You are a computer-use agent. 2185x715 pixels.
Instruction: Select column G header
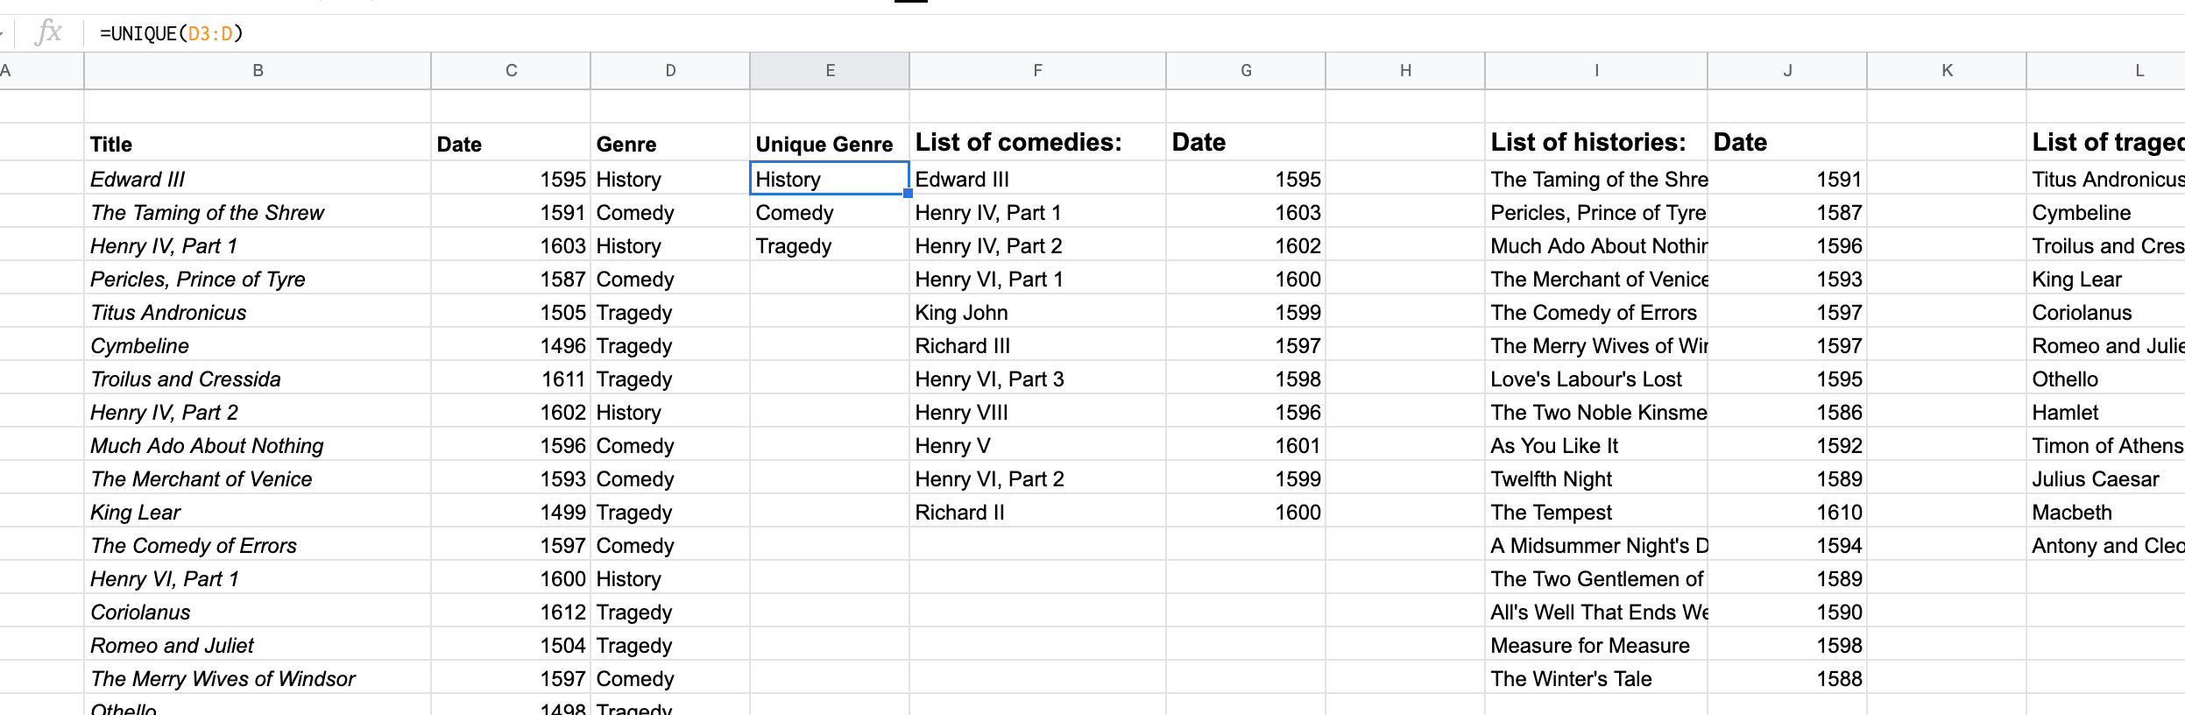tap(1246, 71)
